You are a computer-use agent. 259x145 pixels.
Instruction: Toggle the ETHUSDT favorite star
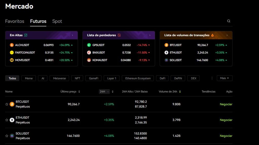click(x=7, y=120)
